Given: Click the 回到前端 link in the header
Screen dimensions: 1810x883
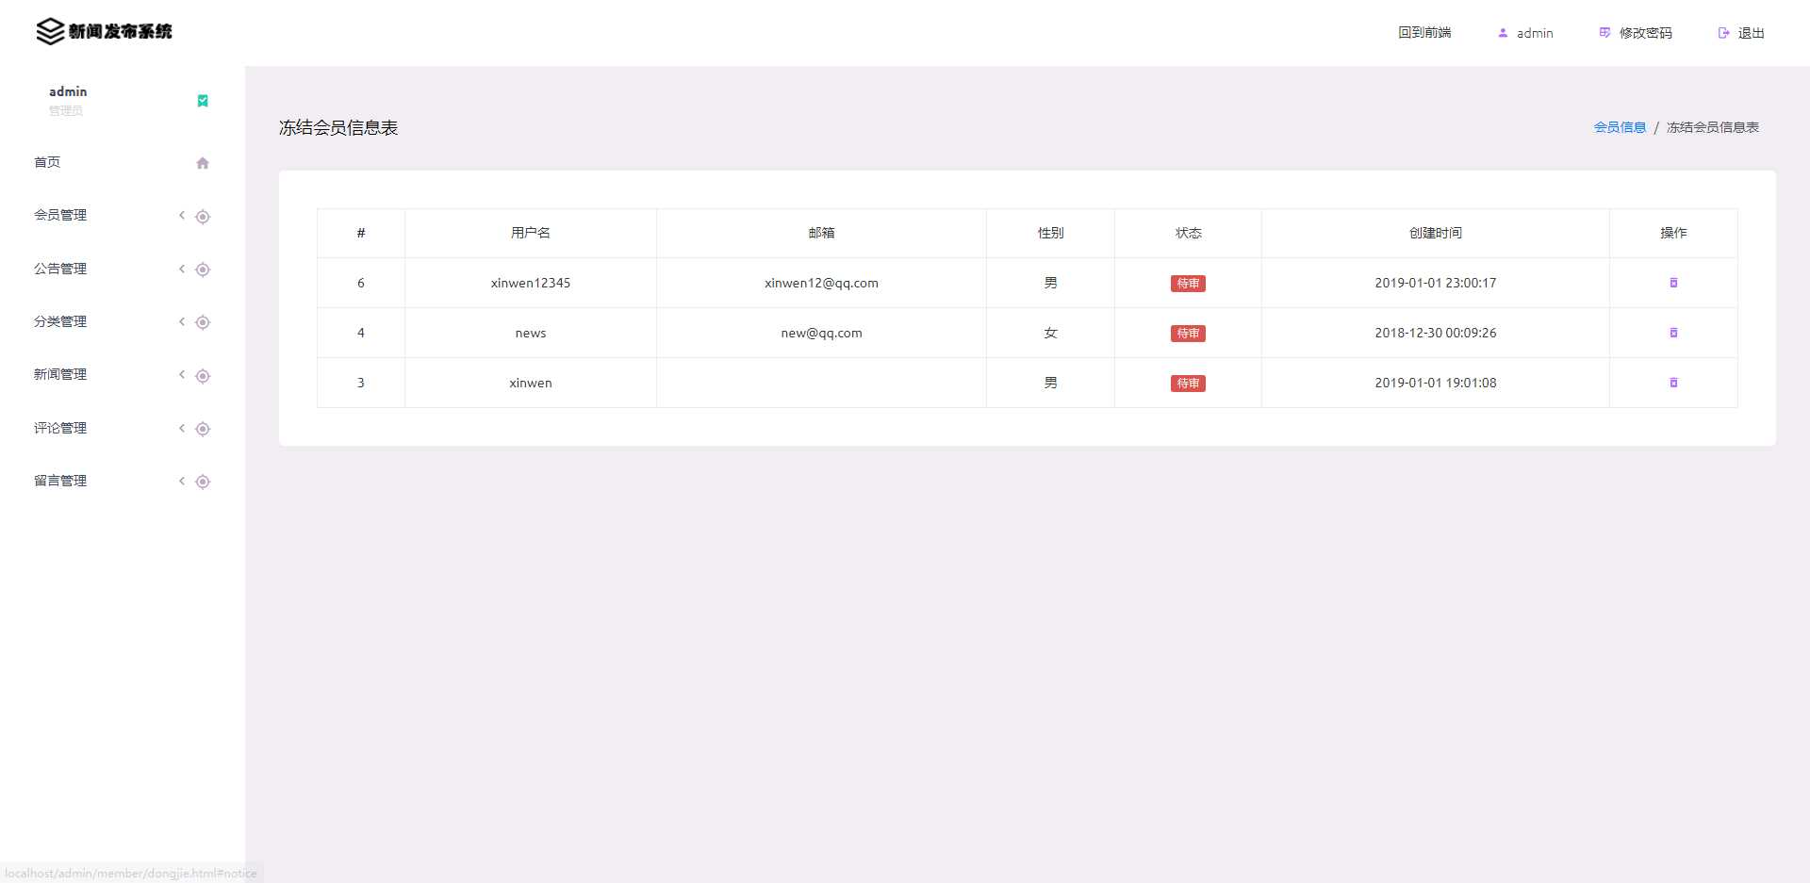Looking at the screenshot, I should [x=1424, y=32].
